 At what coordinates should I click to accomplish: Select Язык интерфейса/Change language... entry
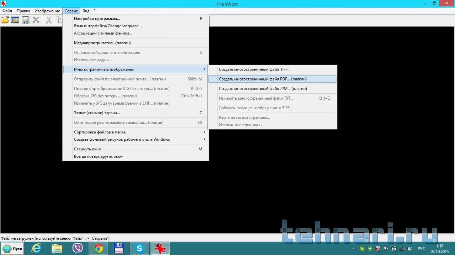tap(136, 26)
